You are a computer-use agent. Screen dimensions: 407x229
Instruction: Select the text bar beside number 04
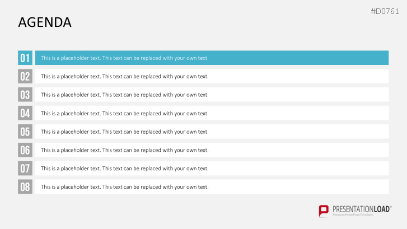pos(212,113)
